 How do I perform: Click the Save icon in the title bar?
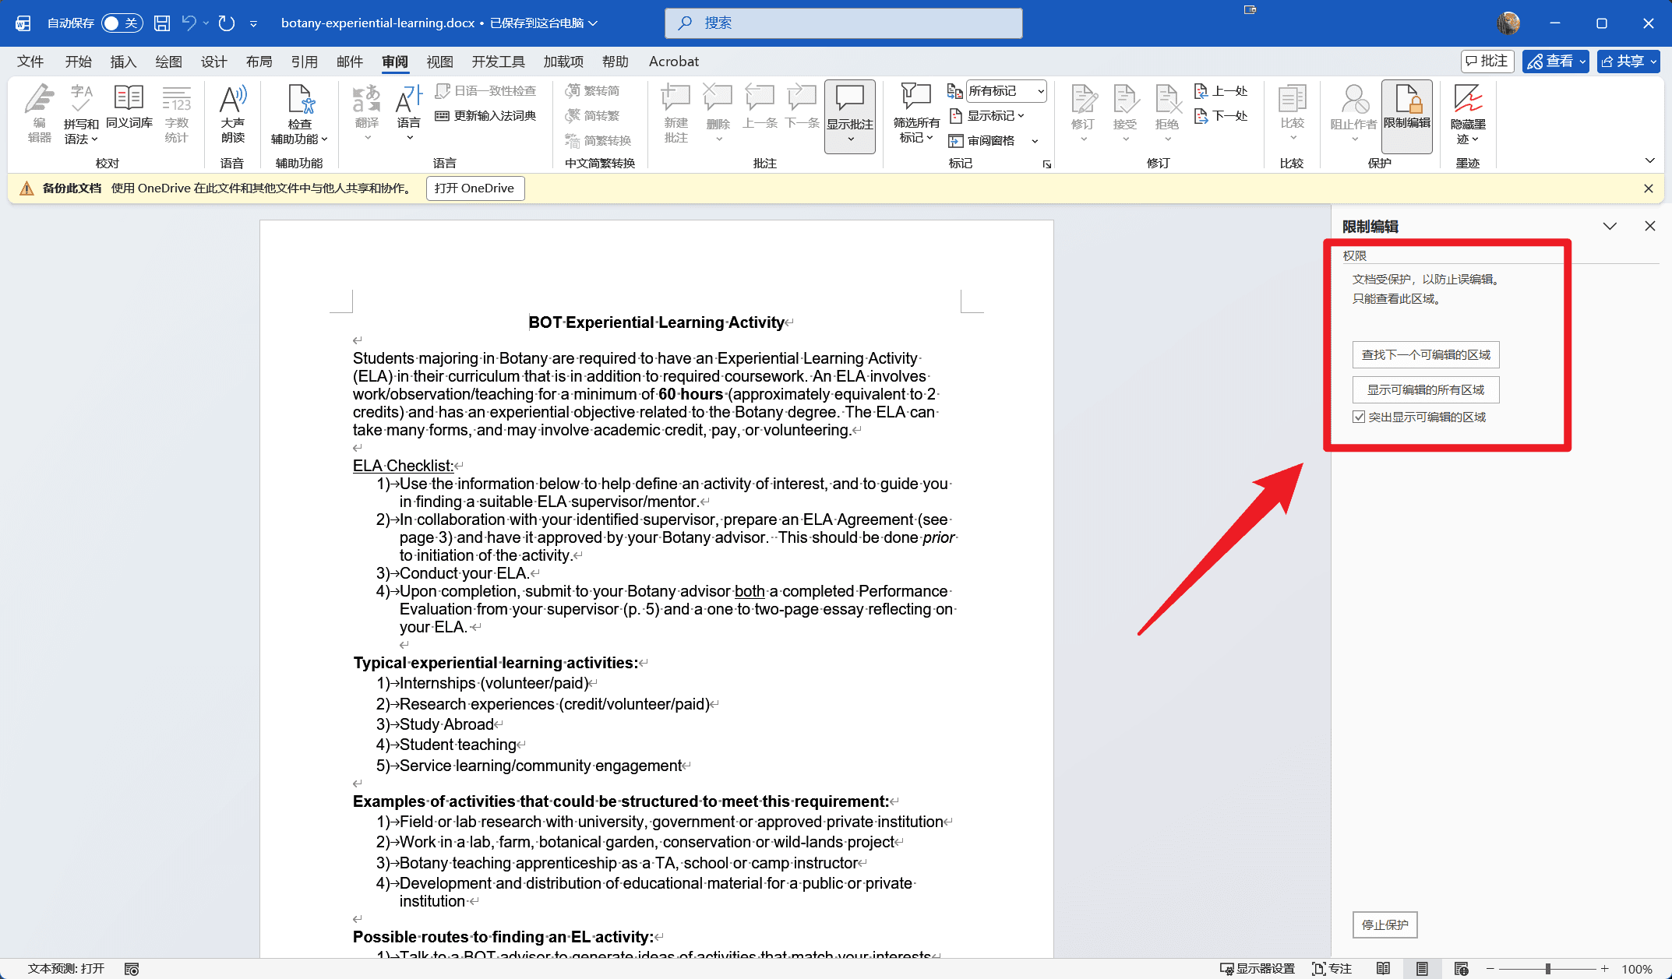[162, 23]
